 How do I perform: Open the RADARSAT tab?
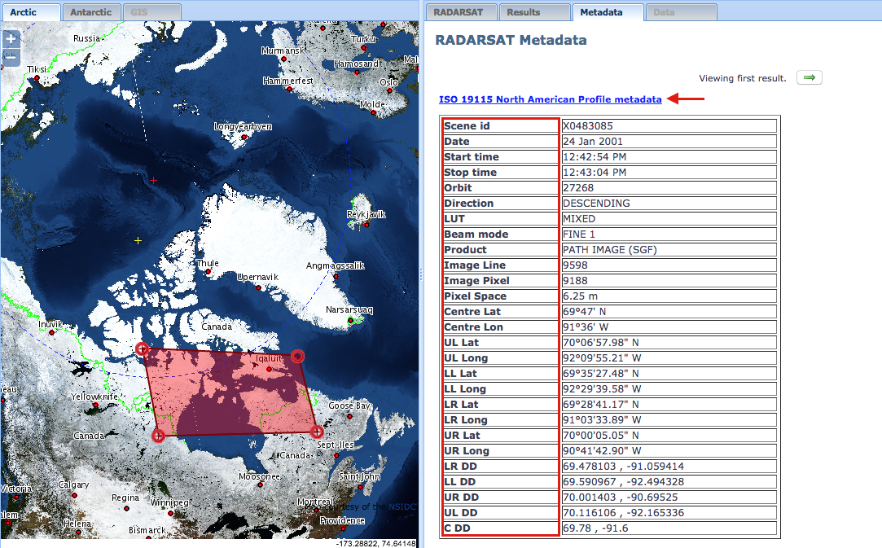(461, 11)
